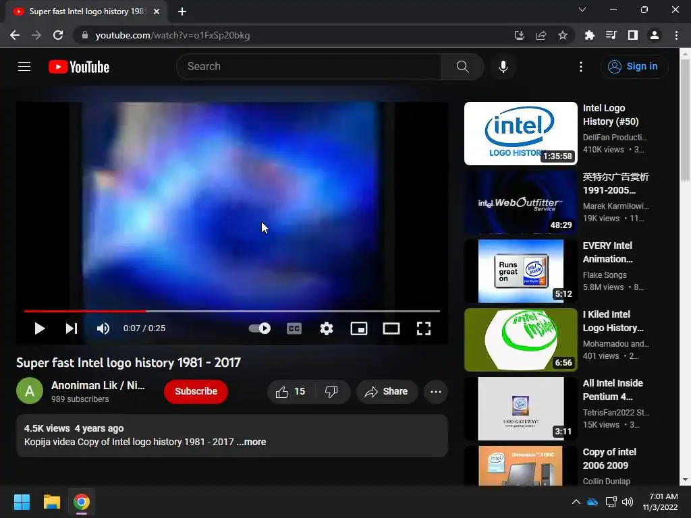Enter full screen mode
Screen dimensions: 691x518
[424, 328]
